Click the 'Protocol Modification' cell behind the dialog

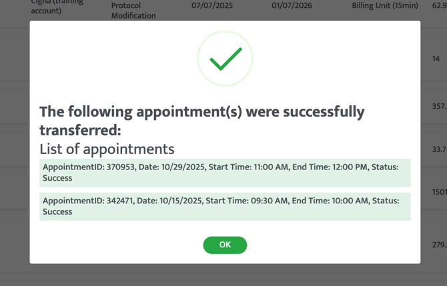click(133, 10)
